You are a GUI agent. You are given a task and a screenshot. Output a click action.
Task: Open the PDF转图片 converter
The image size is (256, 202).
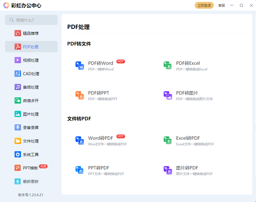(187, 93)
